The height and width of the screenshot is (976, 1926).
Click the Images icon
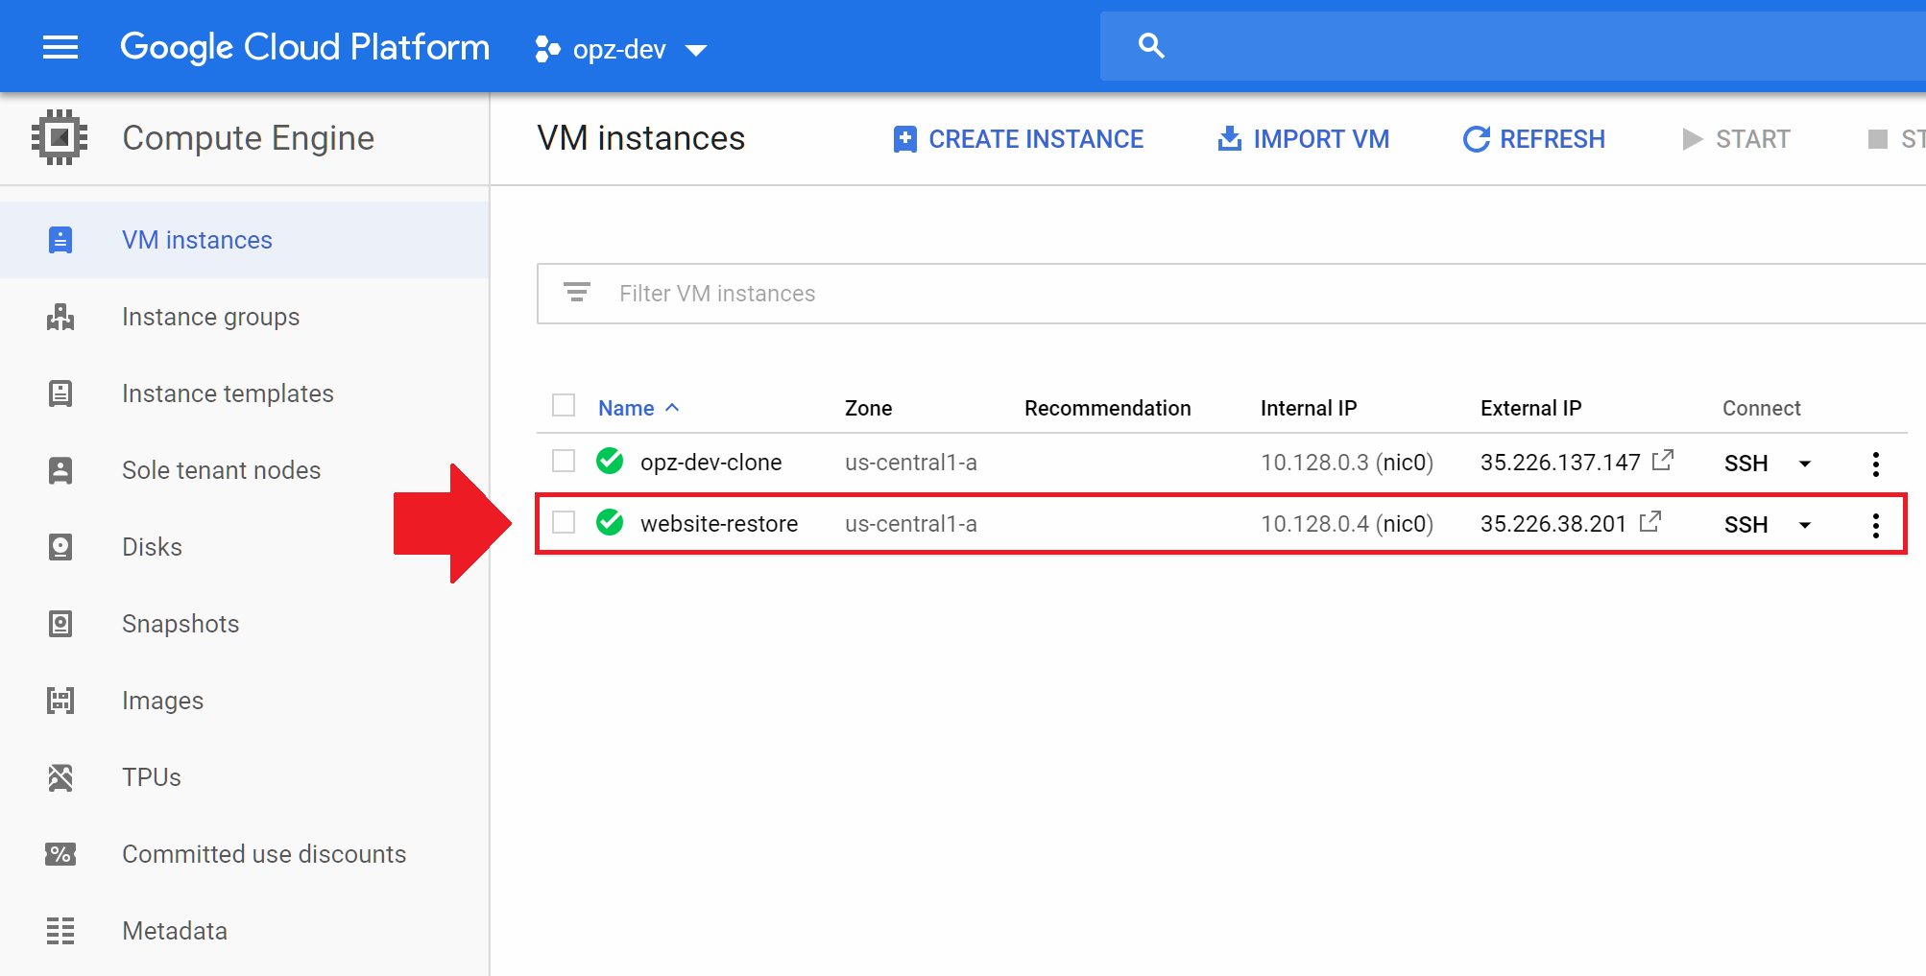[x=60, y=701]
